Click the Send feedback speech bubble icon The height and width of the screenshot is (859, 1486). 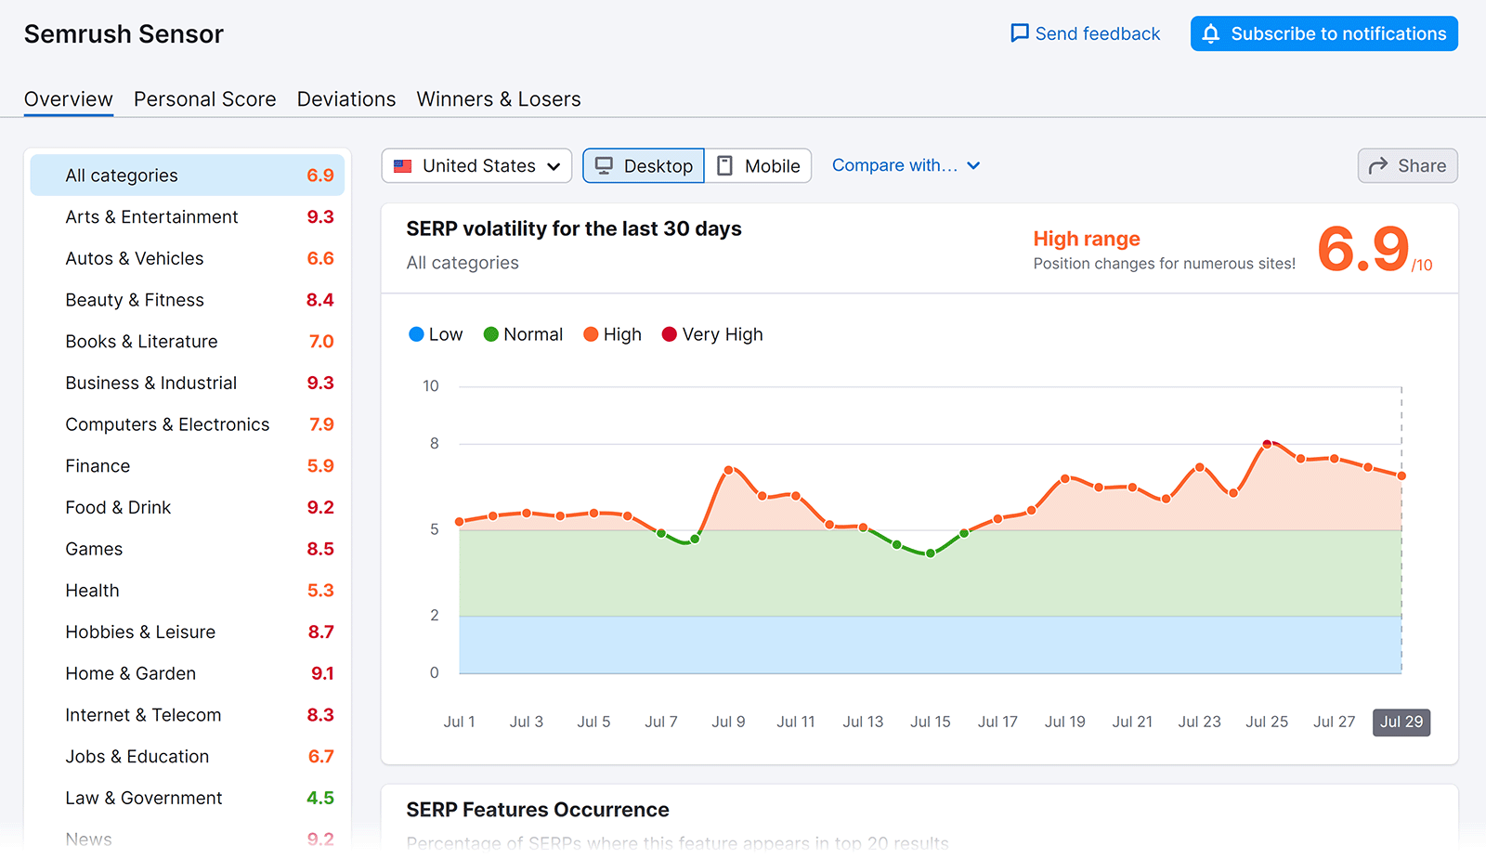(x=1019, y=33)
